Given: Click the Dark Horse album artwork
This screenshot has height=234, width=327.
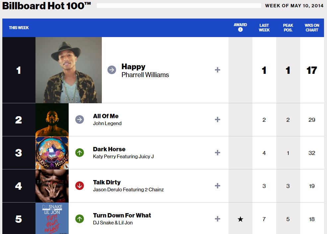Looking at the screenshot, I should click(52, 153).
